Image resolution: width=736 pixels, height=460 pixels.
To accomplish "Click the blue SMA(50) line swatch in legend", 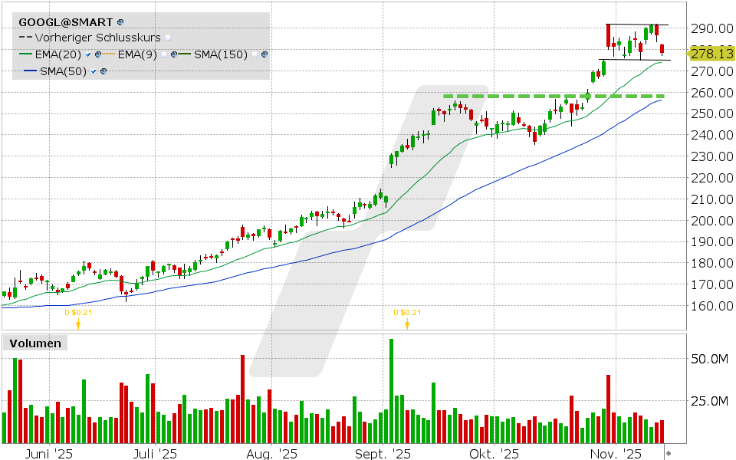I will tap(31, 71).
